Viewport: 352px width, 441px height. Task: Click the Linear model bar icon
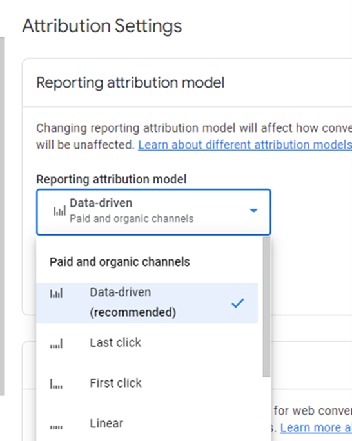[x=56, y=427]
